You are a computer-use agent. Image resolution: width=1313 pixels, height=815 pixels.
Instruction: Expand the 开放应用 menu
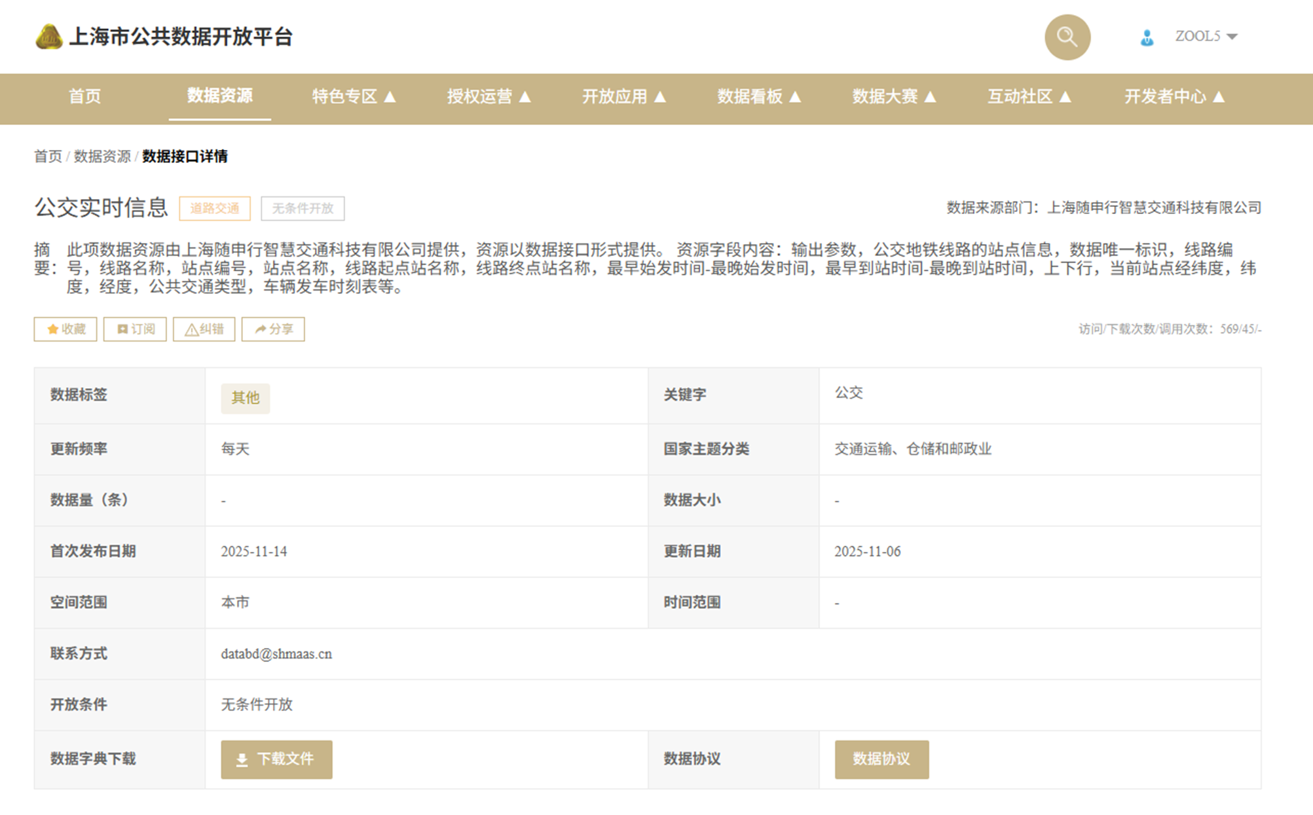tap(624, 97)
